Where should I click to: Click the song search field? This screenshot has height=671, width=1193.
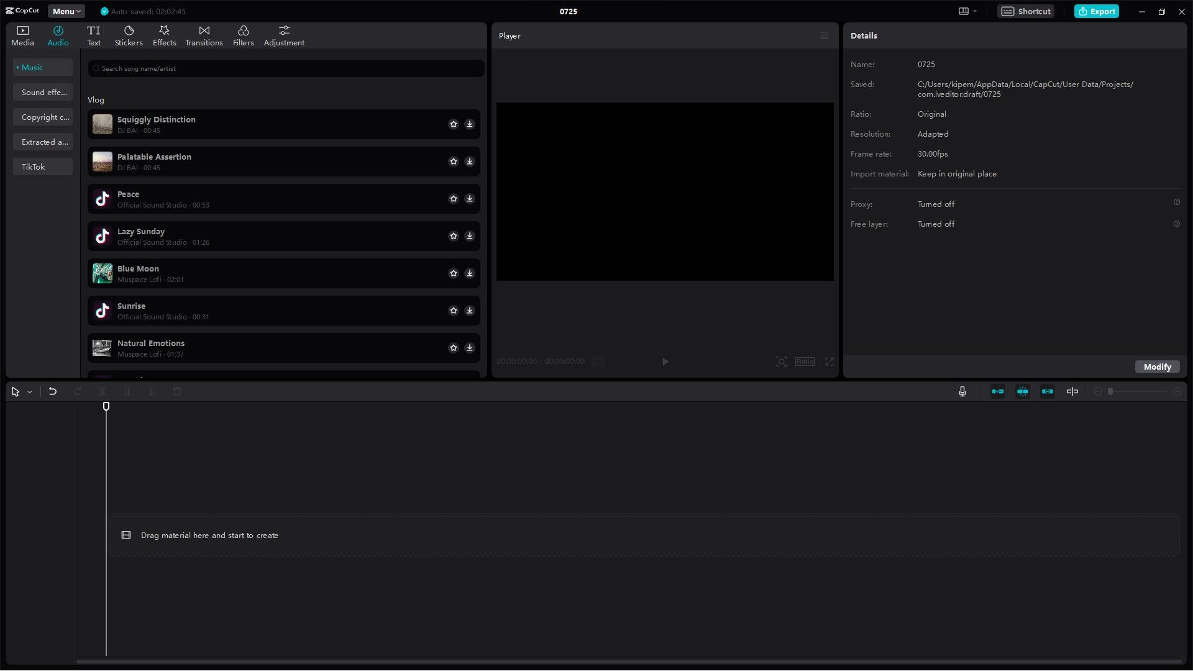click(286, 68)
